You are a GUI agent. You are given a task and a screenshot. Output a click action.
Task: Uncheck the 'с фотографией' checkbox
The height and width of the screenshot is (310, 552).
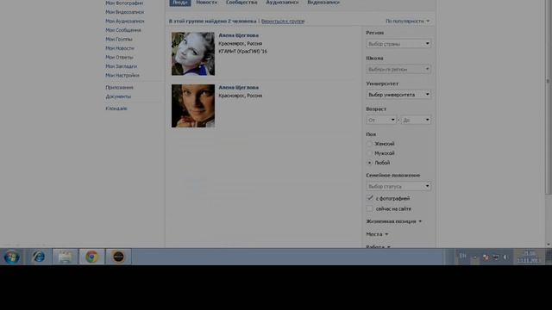pos(370,198)
